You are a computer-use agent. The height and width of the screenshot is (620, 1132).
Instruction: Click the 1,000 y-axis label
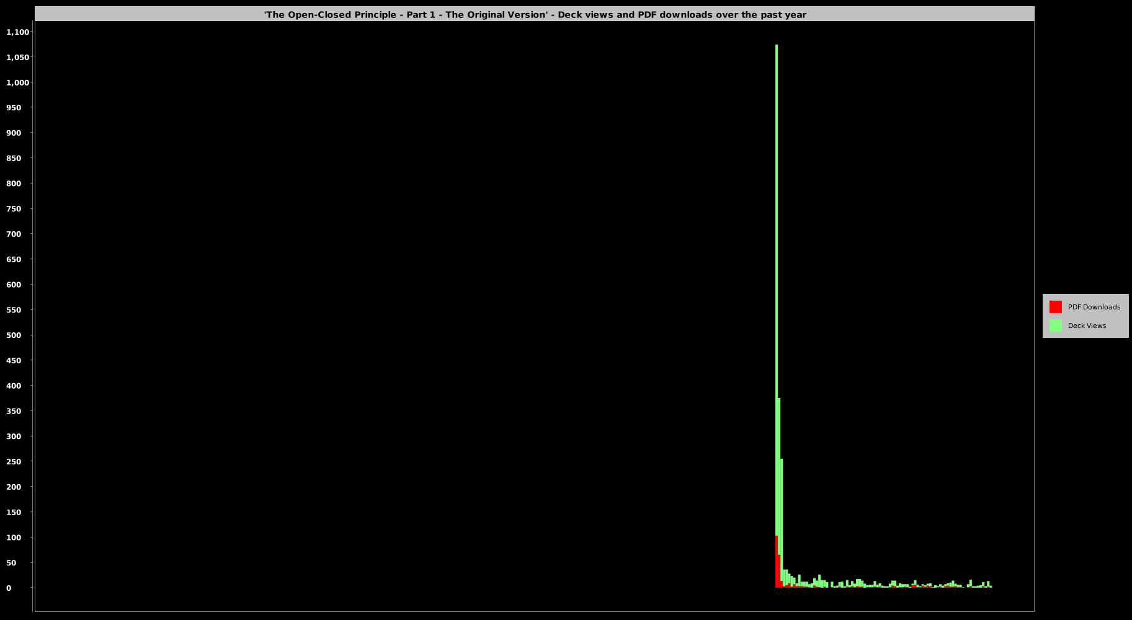(17, 82)
